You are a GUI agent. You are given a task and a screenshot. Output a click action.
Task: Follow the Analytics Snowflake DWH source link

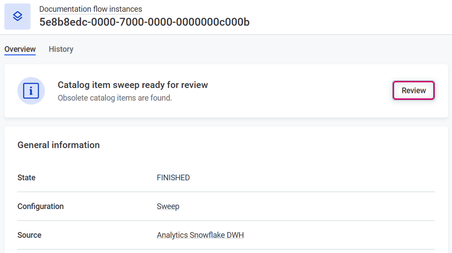point(200,235)
